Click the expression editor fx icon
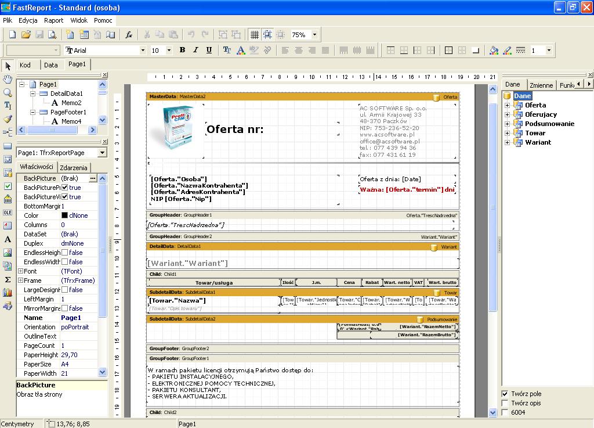The height and width of the screenshot is (428, 594). coord(129,35)
